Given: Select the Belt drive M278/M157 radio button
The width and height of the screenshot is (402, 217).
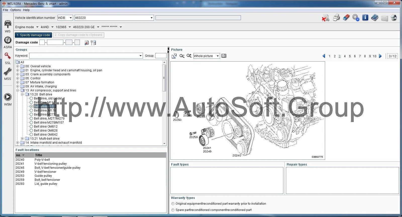Looking at the screenshot, I should click(31, 123).
